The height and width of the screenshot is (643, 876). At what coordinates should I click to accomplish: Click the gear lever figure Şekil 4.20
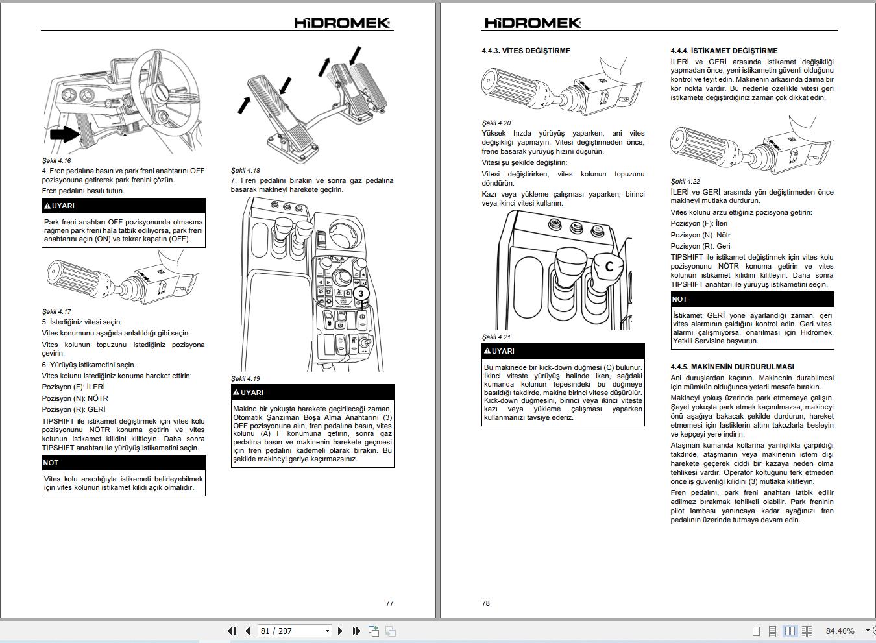pos(562,88)
